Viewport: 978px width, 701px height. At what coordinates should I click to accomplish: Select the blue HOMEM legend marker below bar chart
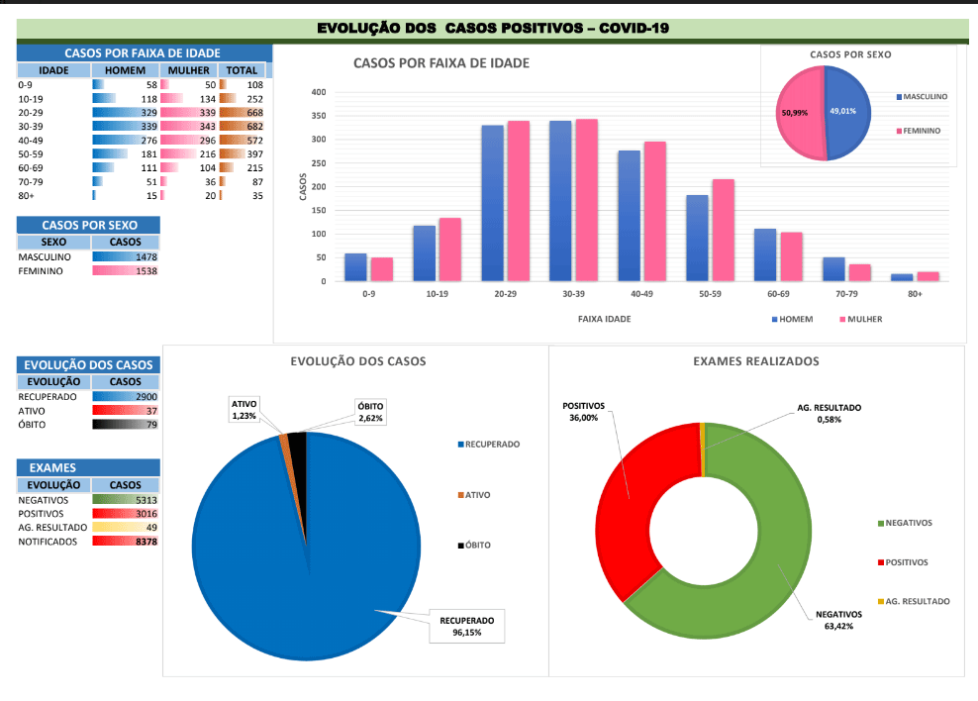pyautogui.click(x=774, y=320)
